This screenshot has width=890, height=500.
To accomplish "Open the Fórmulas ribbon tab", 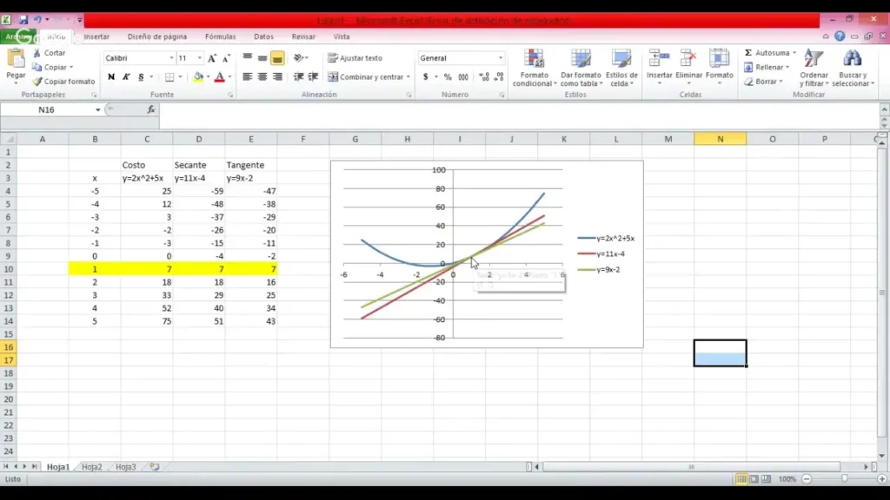I will [x=220, y=36].
